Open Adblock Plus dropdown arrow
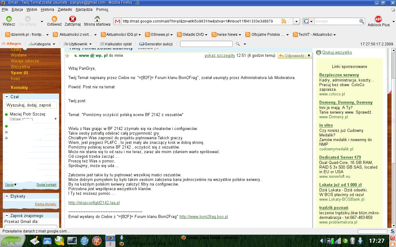Image resolution: width=396 pixels, height=247 pixels. [393, 21]
